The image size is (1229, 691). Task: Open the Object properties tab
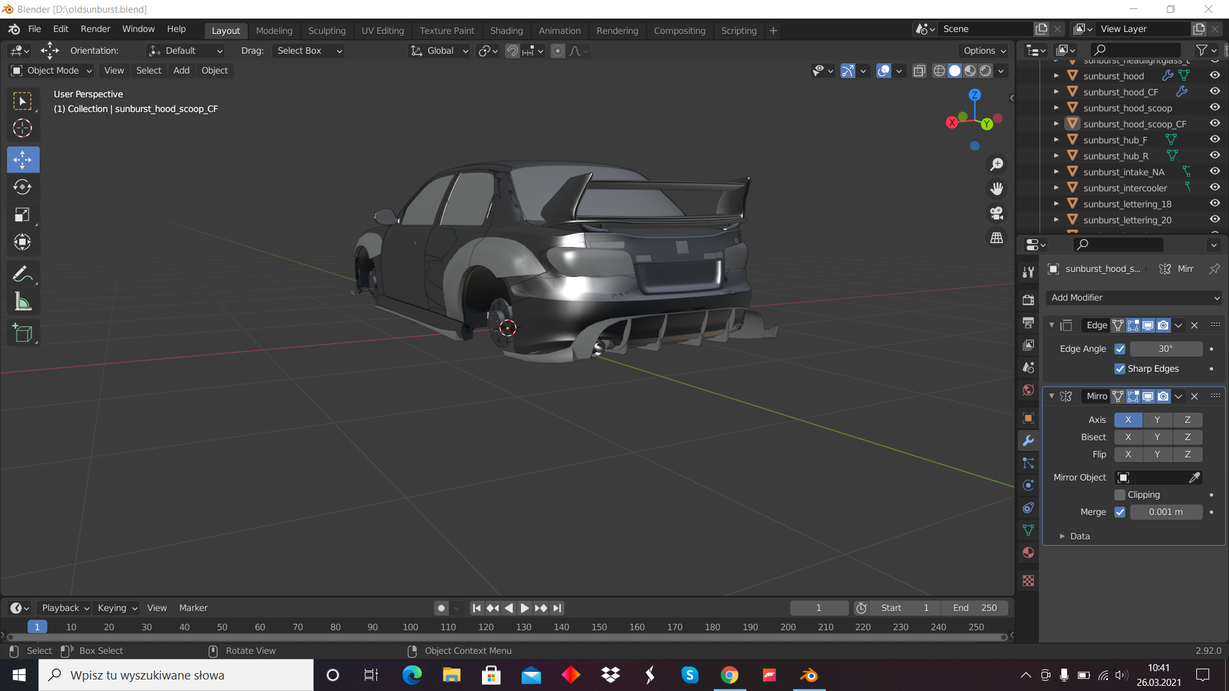pos(1028,418)
